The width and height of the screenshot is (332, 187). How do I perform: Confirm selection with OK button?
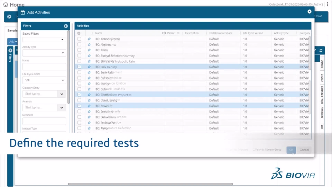(291, 150)
